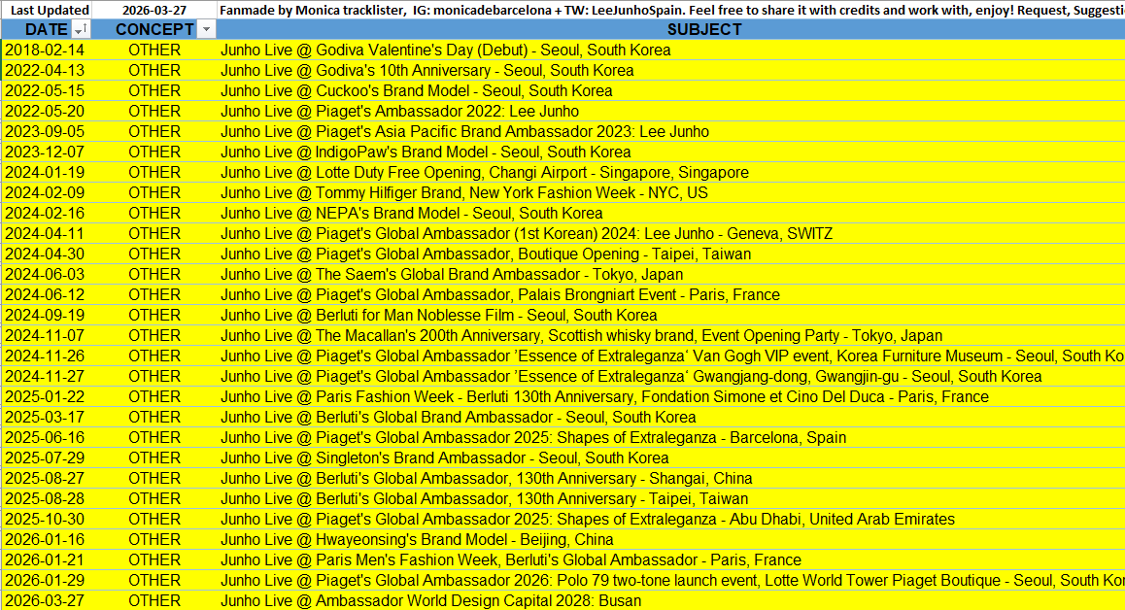This screenshot has height=610, width=1125.
Task: Select date cell 2025-07-29
Action: coord(47,457)
